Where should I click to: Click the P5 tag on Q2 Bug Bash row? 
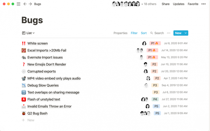tap(157, 113)
